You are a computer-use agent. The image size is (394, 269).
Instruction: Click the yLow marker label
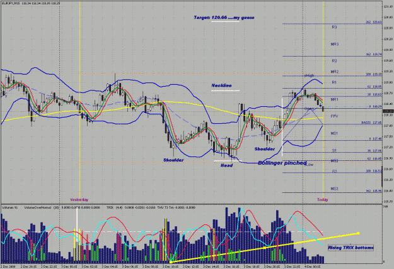[x=309, y=165]
